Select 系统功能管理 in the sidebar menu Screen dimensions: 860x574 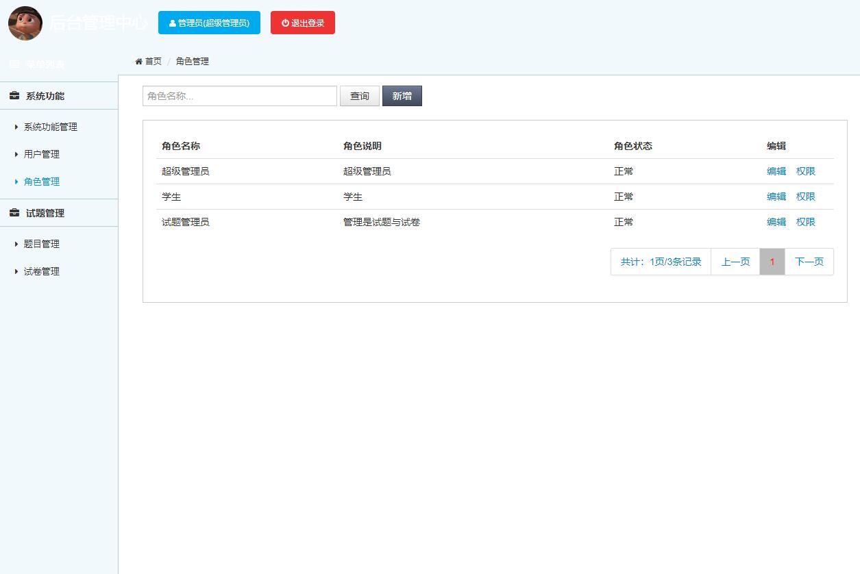(49, 127)
